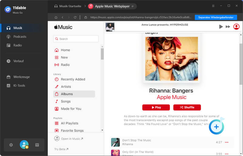
Task: Click the sidebar scrollbar up arrow
Action: (102, 47)
